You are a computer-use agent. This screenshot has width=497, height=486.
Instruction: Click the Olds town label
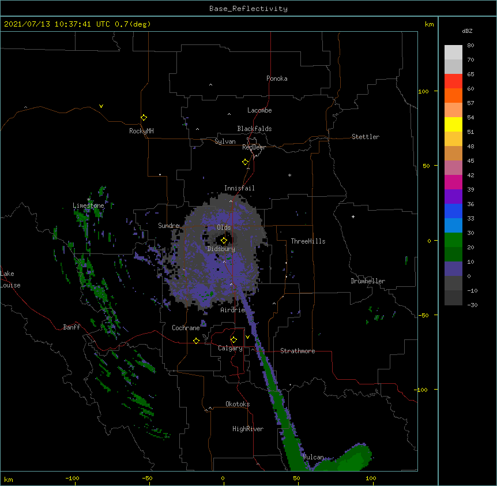tap(224, 227)
